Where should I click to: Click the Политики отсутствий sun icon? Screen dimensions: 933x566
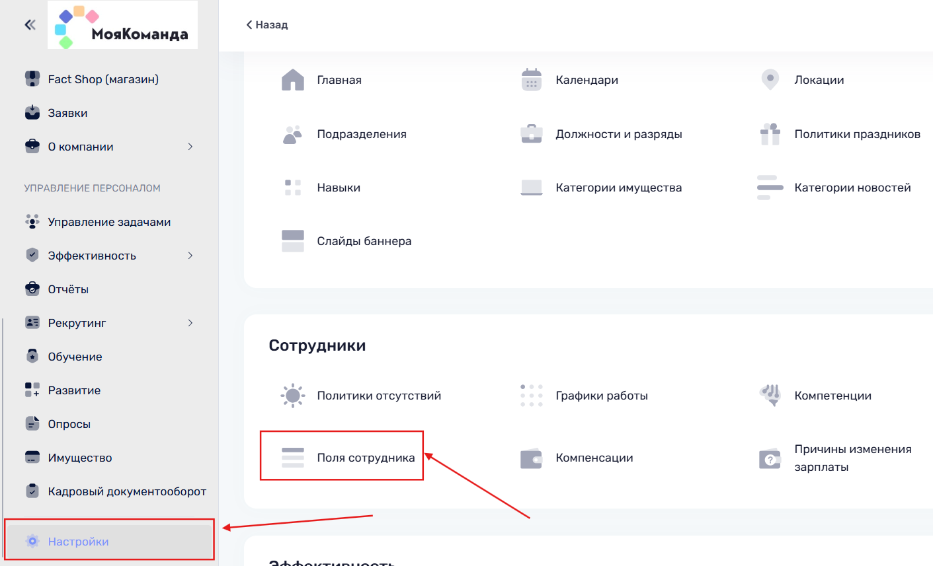[x=292, y=396]
